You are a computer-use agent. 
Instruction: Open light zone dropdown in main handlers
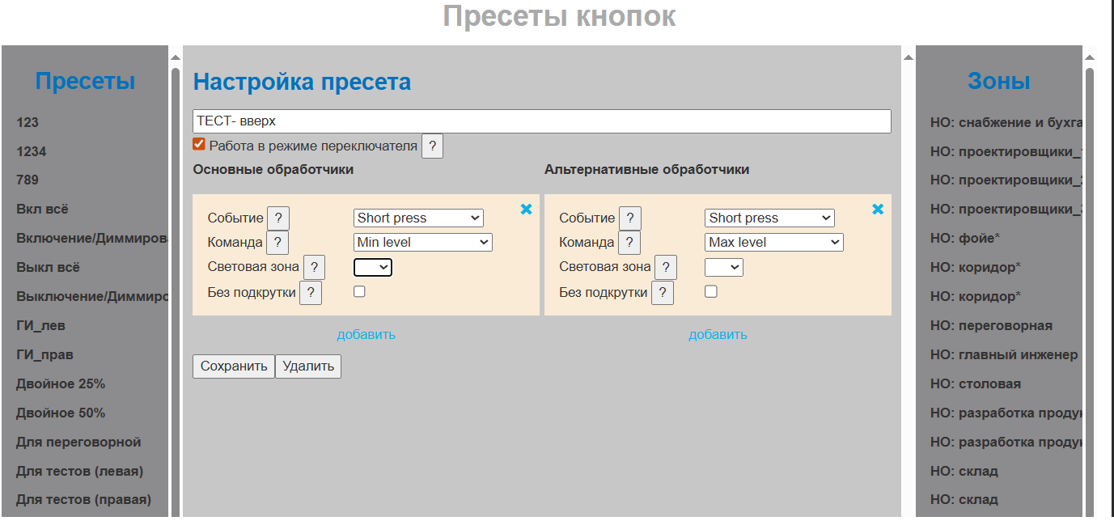pos(373,267)
